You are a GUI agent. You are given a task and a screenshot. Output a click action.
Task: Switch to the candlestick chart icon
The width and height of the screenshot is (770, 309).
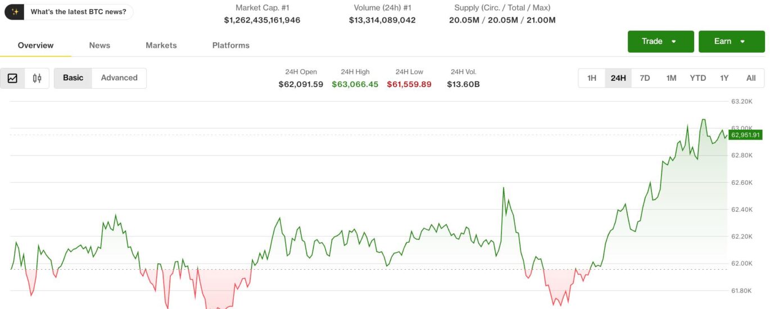coord(37,78)
